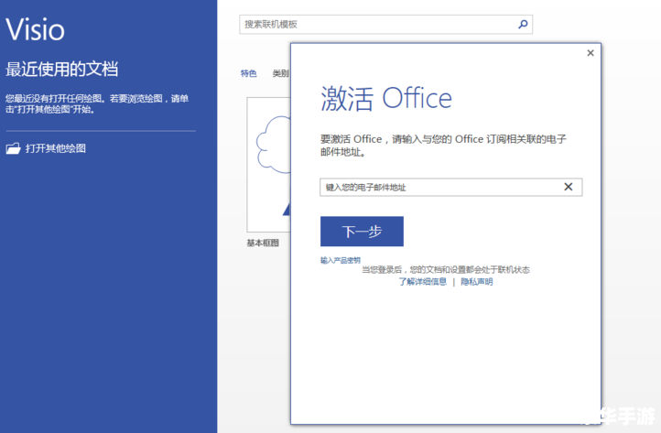
Task: Open 打开其他绘图 other drawings link
Action: click(56, 148)
